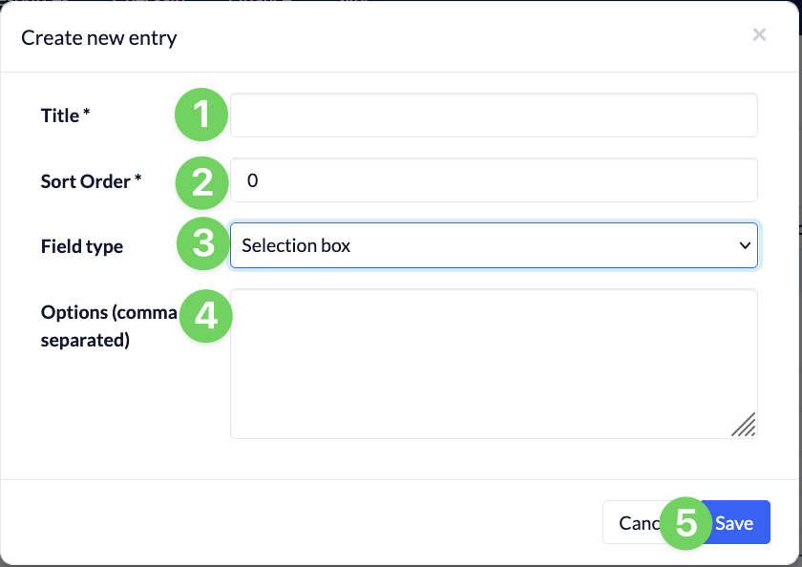Screen dimensions: 802x567
Task: Click the Sort Order label
Action: 85,181
